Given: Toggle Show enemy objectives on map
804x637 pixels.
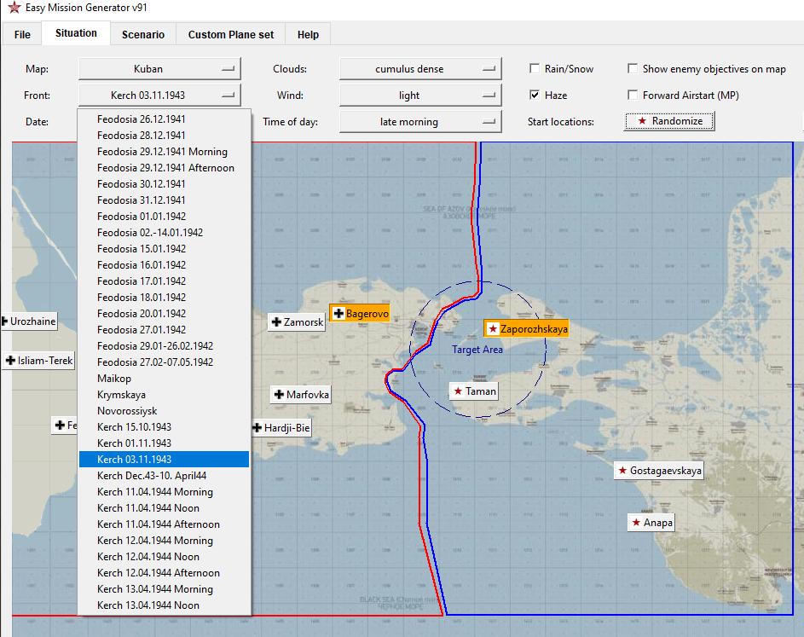Looking at the screenshot, I should tap(633, 69).
